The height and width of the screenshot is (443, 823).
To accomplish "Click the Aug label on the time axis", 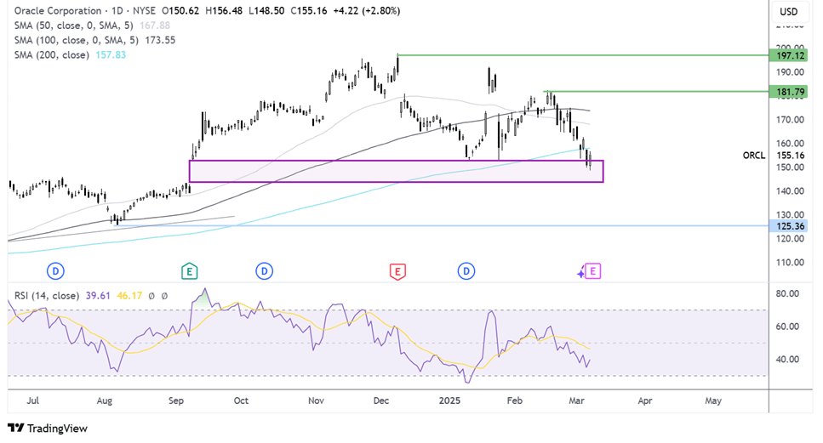I will (x=105, y=400).
